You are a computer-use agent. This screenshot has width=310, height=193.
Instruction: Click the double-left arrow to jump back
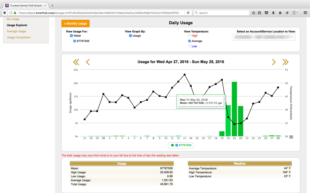click(76, 62)
